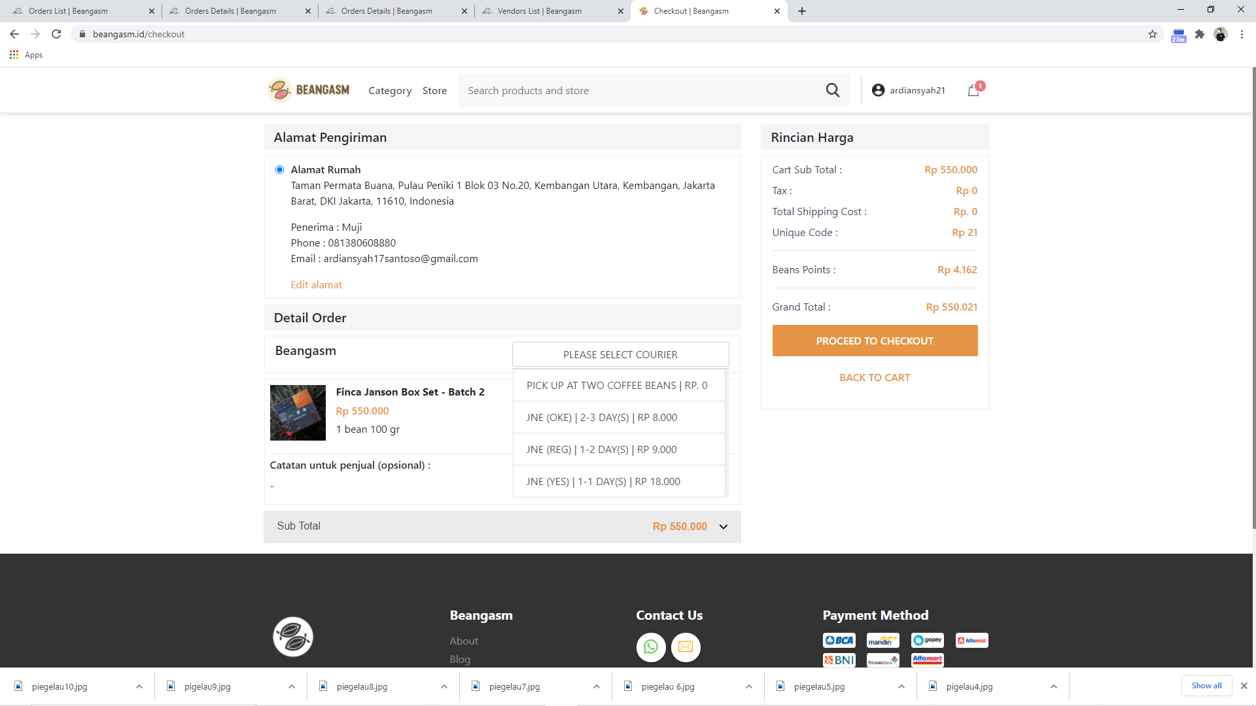Choose JNE (OKE) 2-3 days courier
Image resolution: width=1256 pixels, height=706 pixels.
(619, 417)
